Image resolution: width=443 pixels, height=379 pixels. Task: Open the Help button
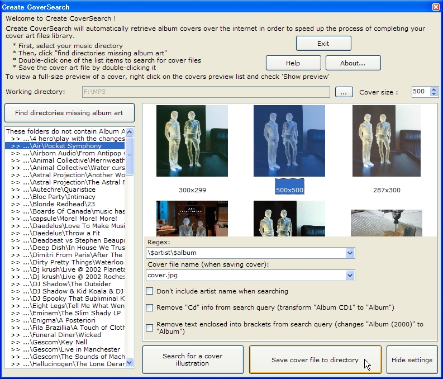[x=293, y=63]
